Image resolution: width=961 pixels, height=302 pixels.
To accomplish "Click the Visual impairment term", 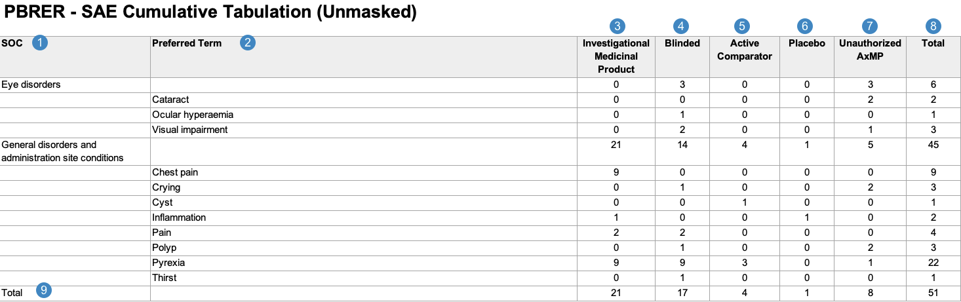I will pos(190,130).
